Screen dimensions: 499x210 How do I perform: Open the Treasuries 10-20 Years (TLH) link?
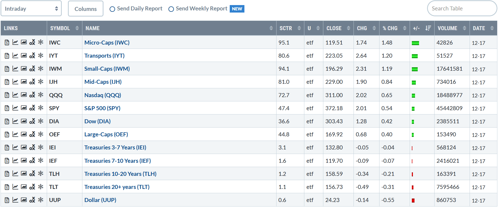120,174
